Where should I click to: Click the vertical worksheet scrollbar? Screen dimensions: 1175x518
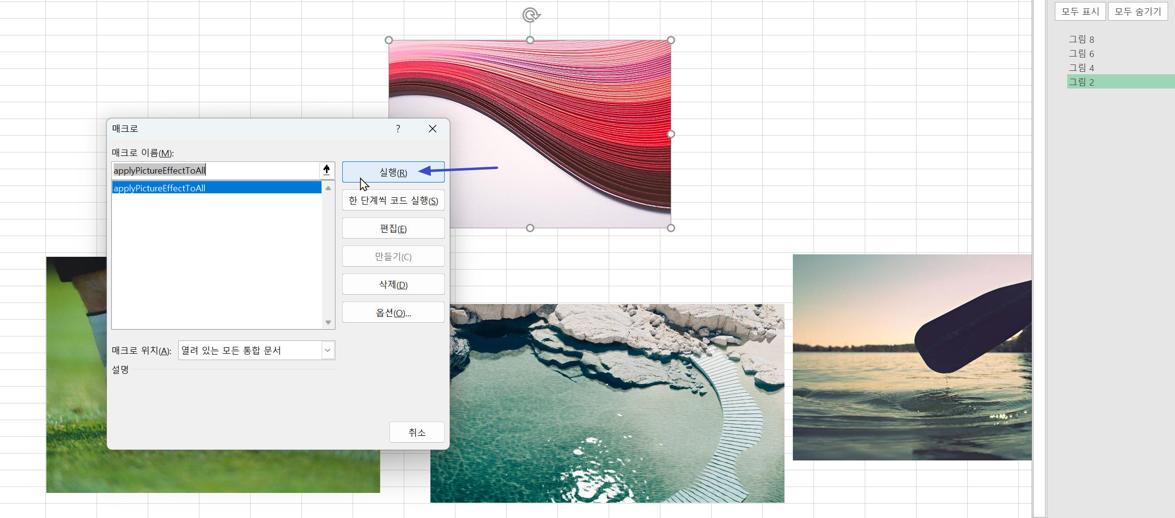[1039, 259]
